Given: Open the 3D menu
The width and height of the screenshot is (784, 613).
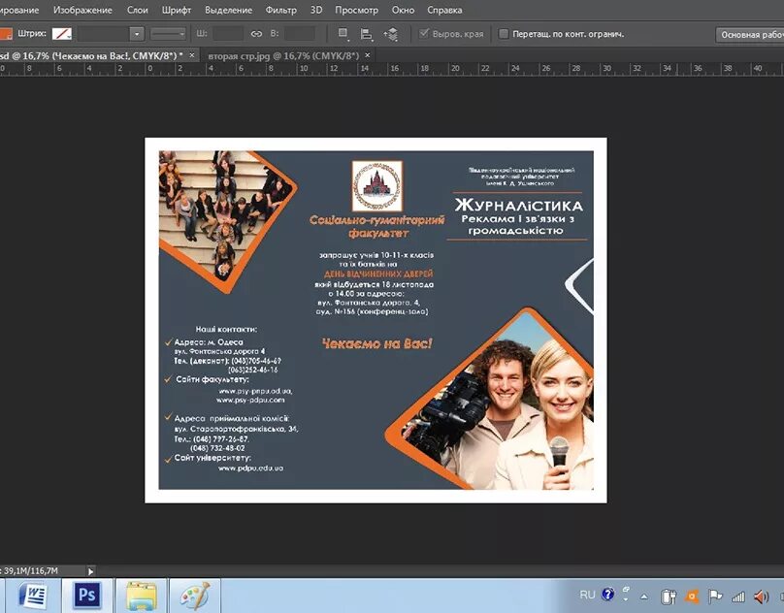Looking at the screenshot, I should tap(316, 10).
